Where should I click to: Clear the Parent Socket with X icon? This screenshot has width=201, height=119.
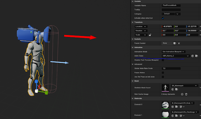[179, 43]
